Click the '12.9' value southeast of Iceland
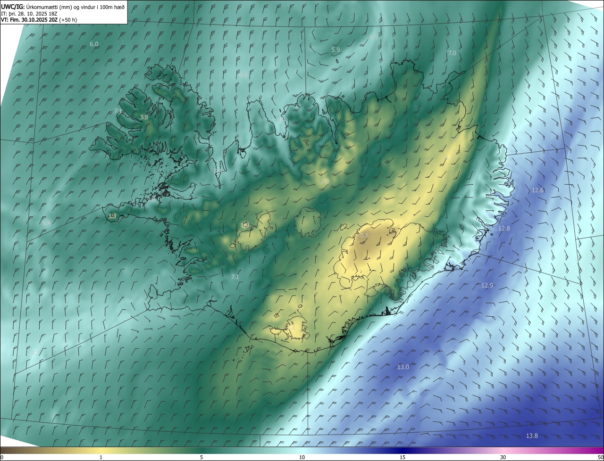604x461 pixels. point(487,285)
